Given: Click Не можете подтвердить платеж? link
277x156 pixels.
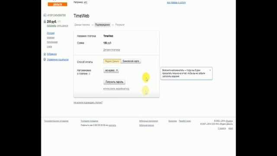Looking at the screenshot, I should click(x=88, y=103).
